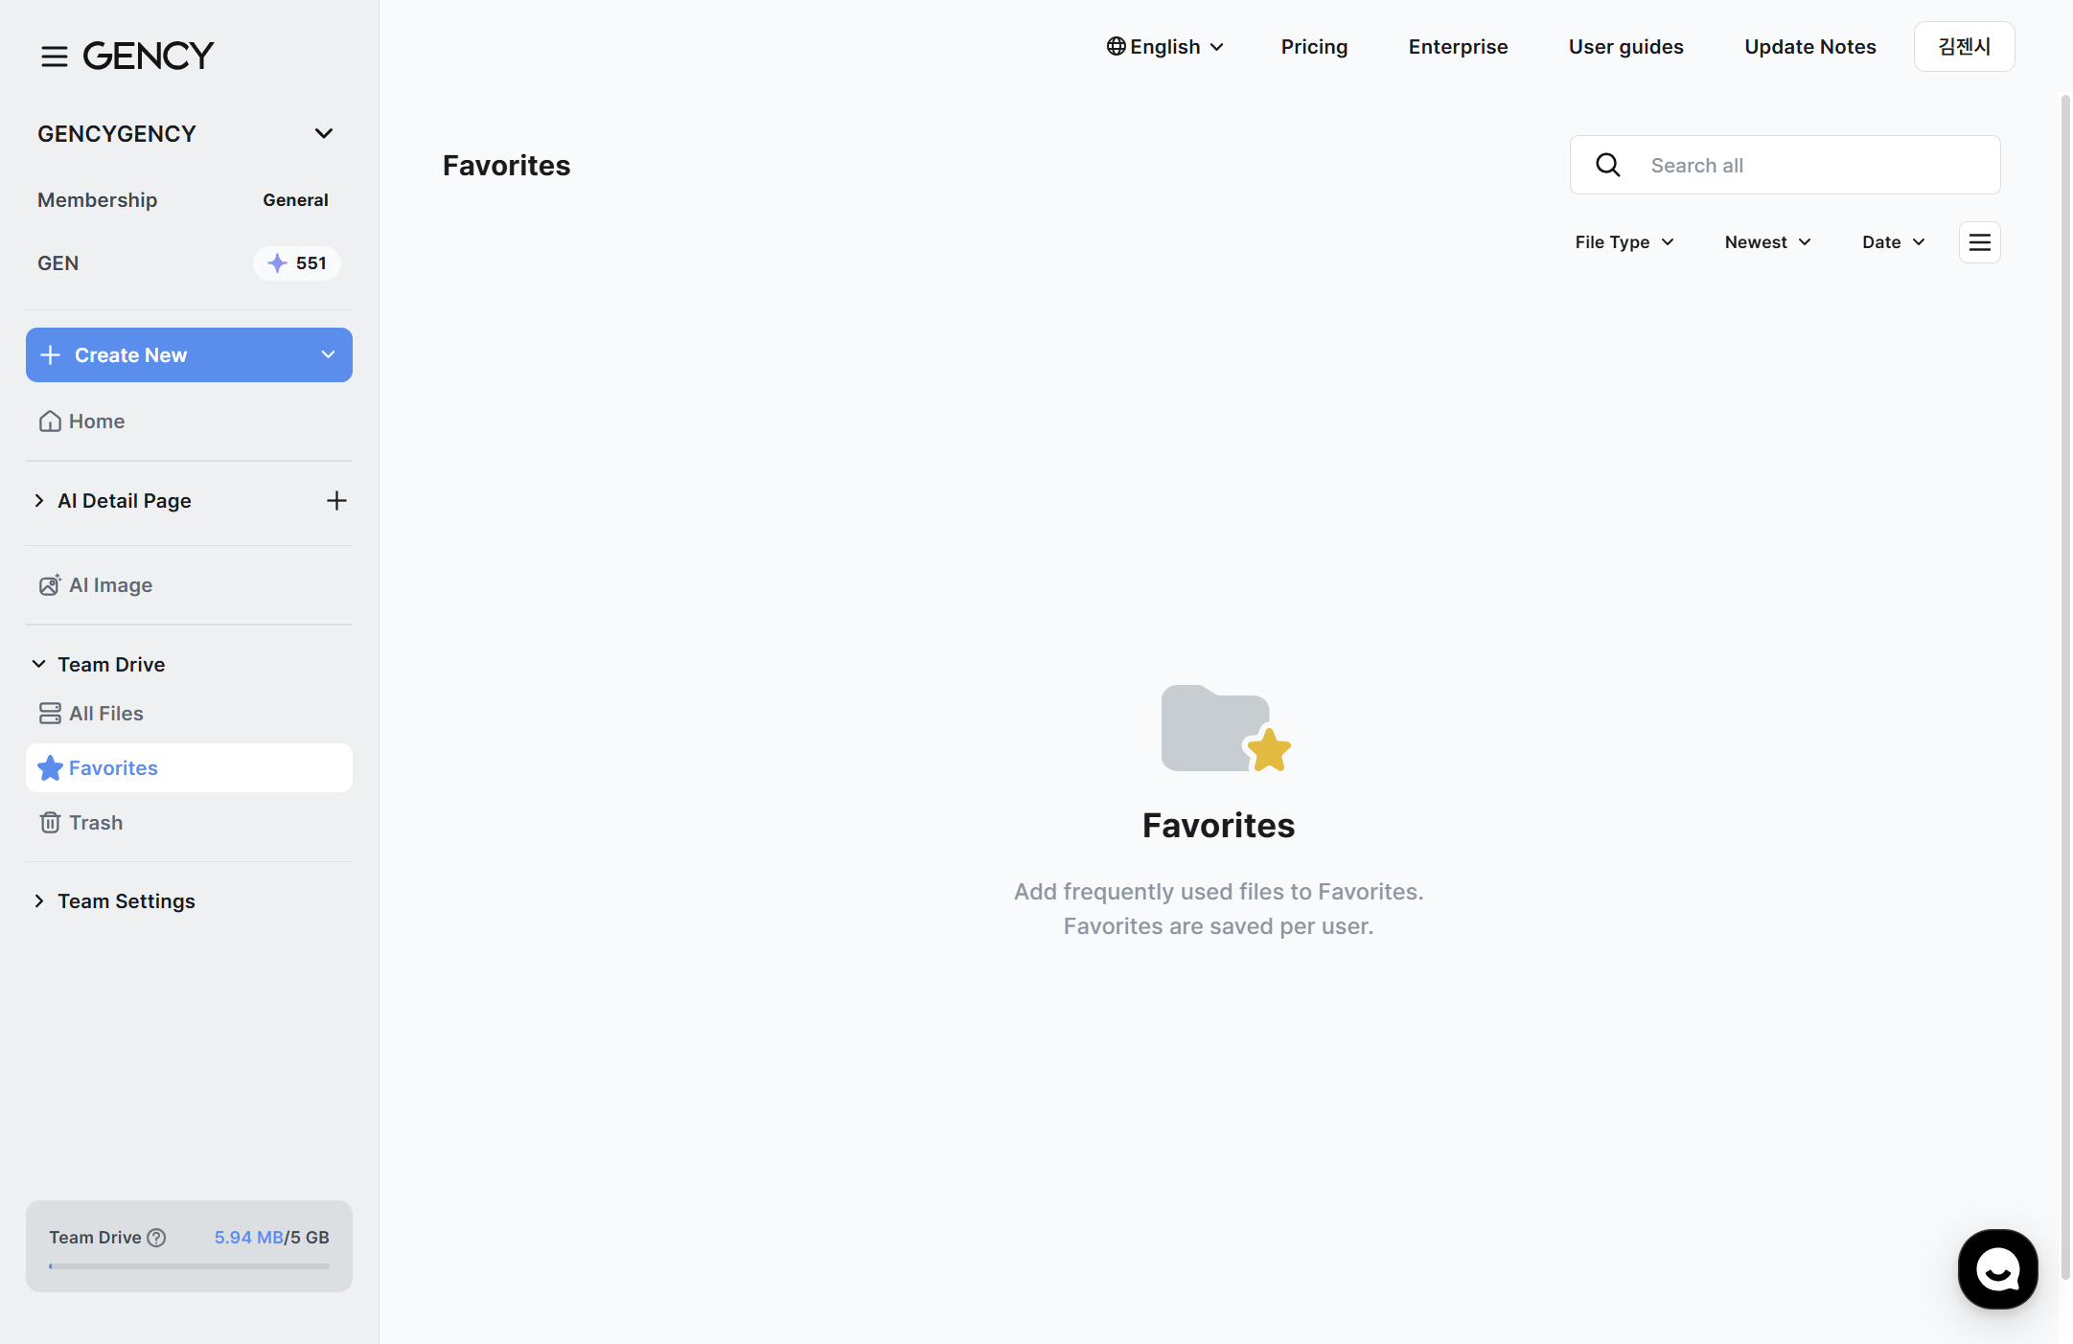2073x1344 pixels.
Task: Open All Files in Team Drive
Action: (x=189, y=714)
